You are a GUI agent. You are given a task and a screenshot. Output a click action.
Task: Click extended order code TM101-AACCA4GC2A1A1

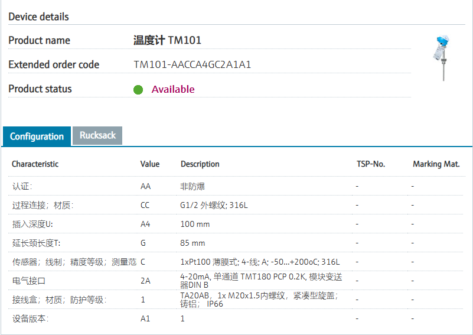point(193,64)
